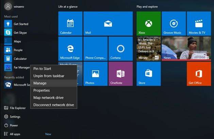Open the Movies & TV tile
Screen dimensions: 214x139
(x=199, y=23)
